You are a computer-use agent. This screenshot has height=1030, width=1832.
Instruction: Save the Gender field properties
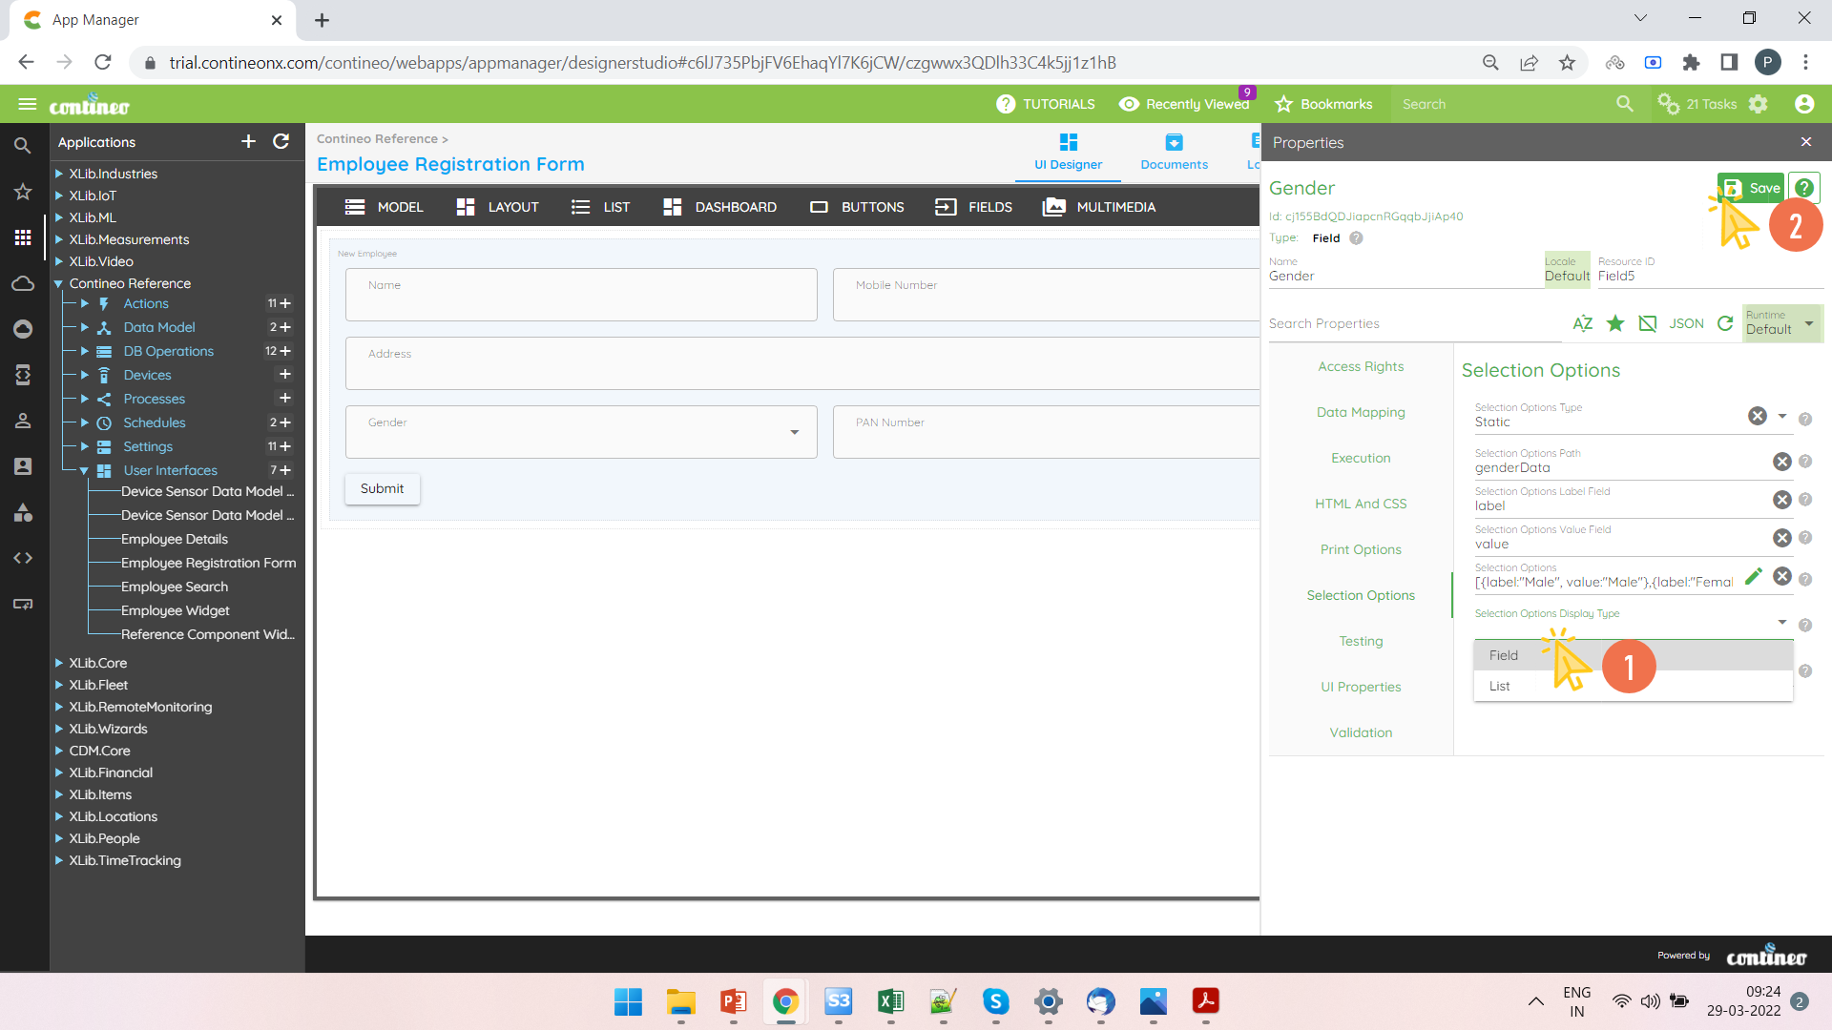coord(1752,188)
